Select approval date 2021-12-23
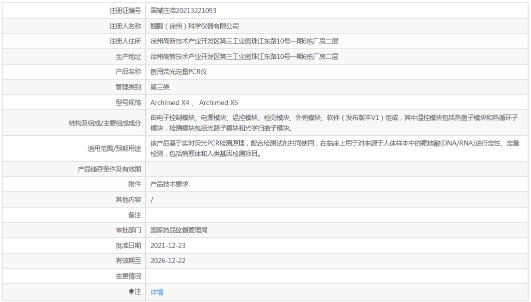Viewport: 531px width, 302px height. (x=168, y=245)
